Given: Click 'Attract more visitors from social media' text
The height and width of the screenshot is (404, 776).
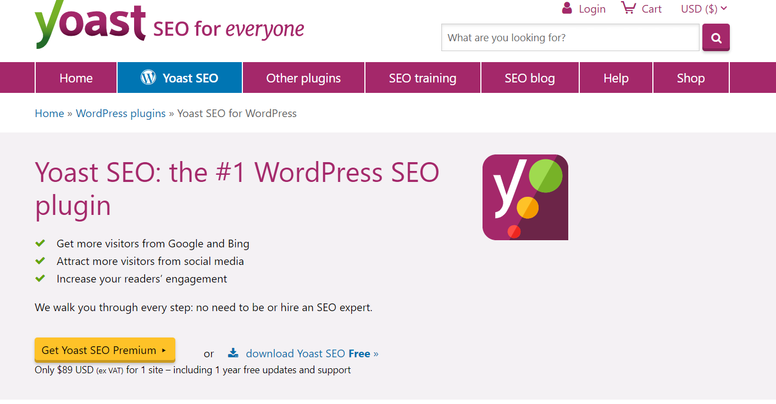Looking at the screenshot, I should click(x=150, y=261).
